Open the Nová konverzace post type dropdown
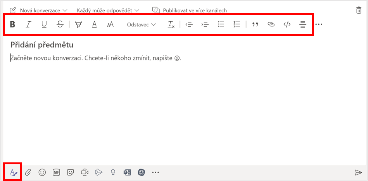368x181 pixels. 39,10
